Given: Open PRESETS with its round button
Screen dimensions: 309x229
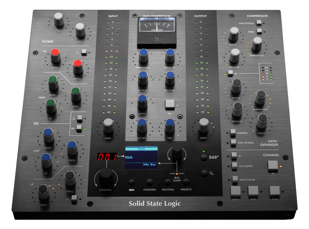Looking at the screenshot, I should [186, 182].
